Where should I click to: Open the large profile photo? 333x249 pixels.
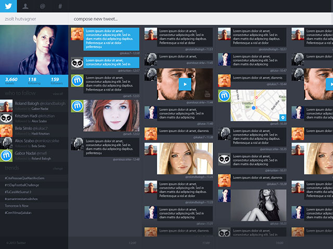pyautogui.click(x=34, y=50)
